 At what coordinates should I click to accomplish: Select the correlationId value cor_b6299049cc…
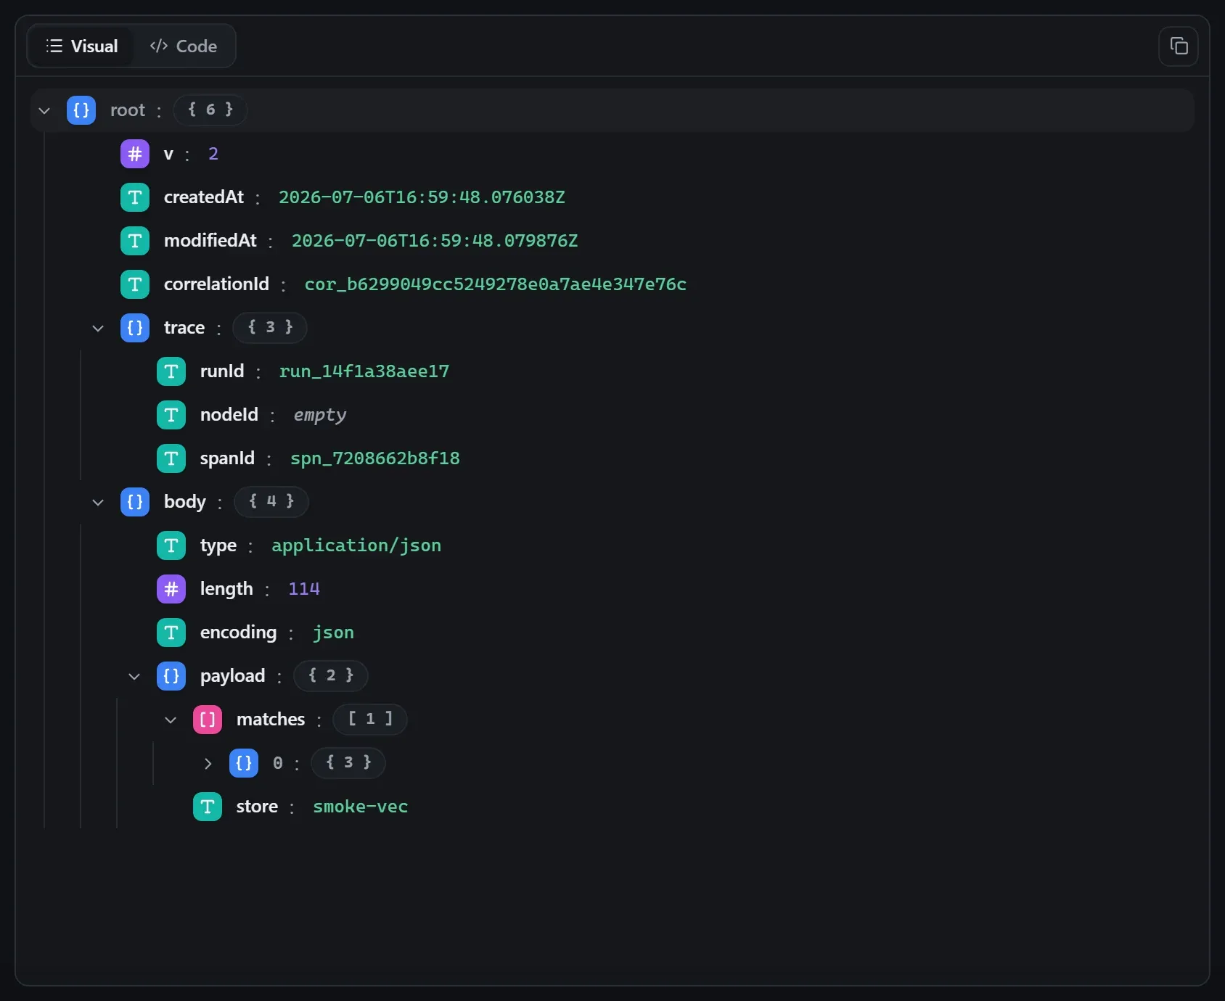tap(496, 284)
